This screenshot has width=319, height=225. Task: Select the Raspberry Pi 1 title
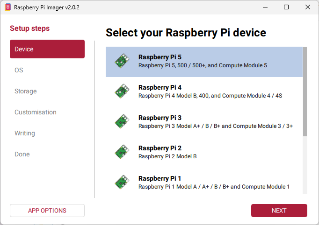[159, 178]
